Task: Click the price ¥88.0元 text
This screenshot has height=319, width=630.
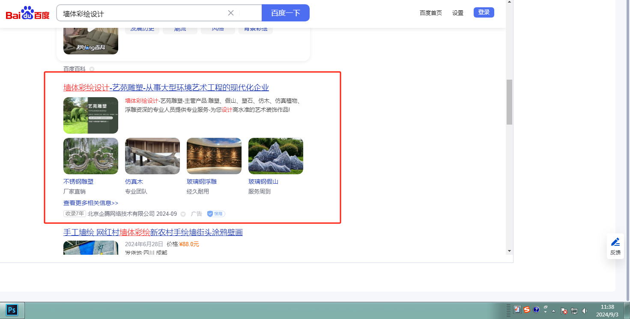Action: [x=189, y=244]
